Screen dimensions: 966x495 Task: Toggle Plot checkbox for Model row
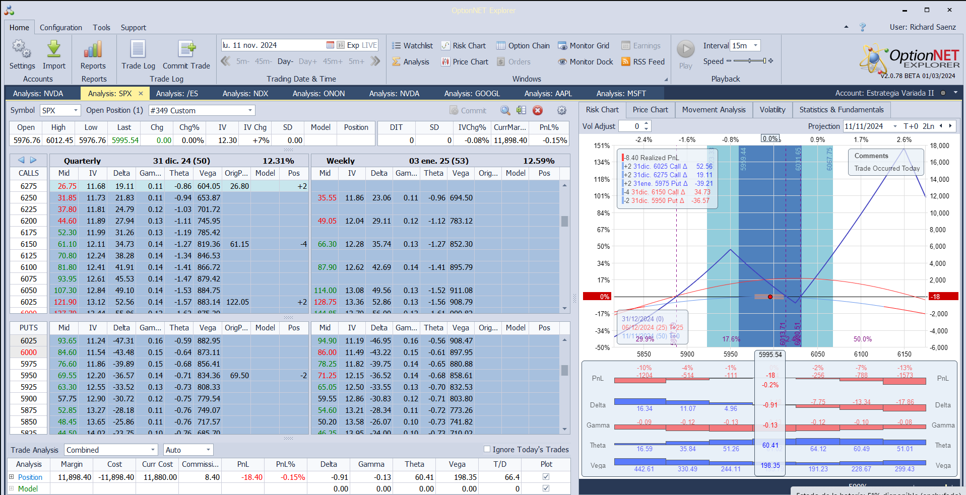(546, 488)
